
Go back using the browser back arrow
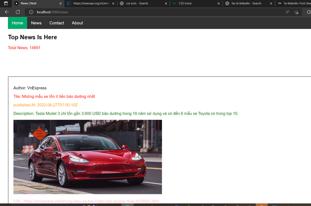coord(7,12)
